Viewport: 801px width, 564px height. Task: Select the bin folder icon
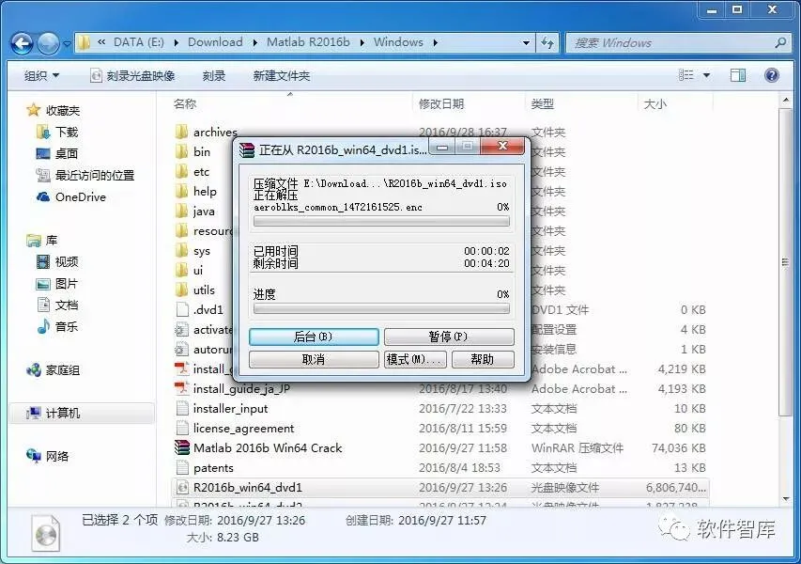click(181, 152)
